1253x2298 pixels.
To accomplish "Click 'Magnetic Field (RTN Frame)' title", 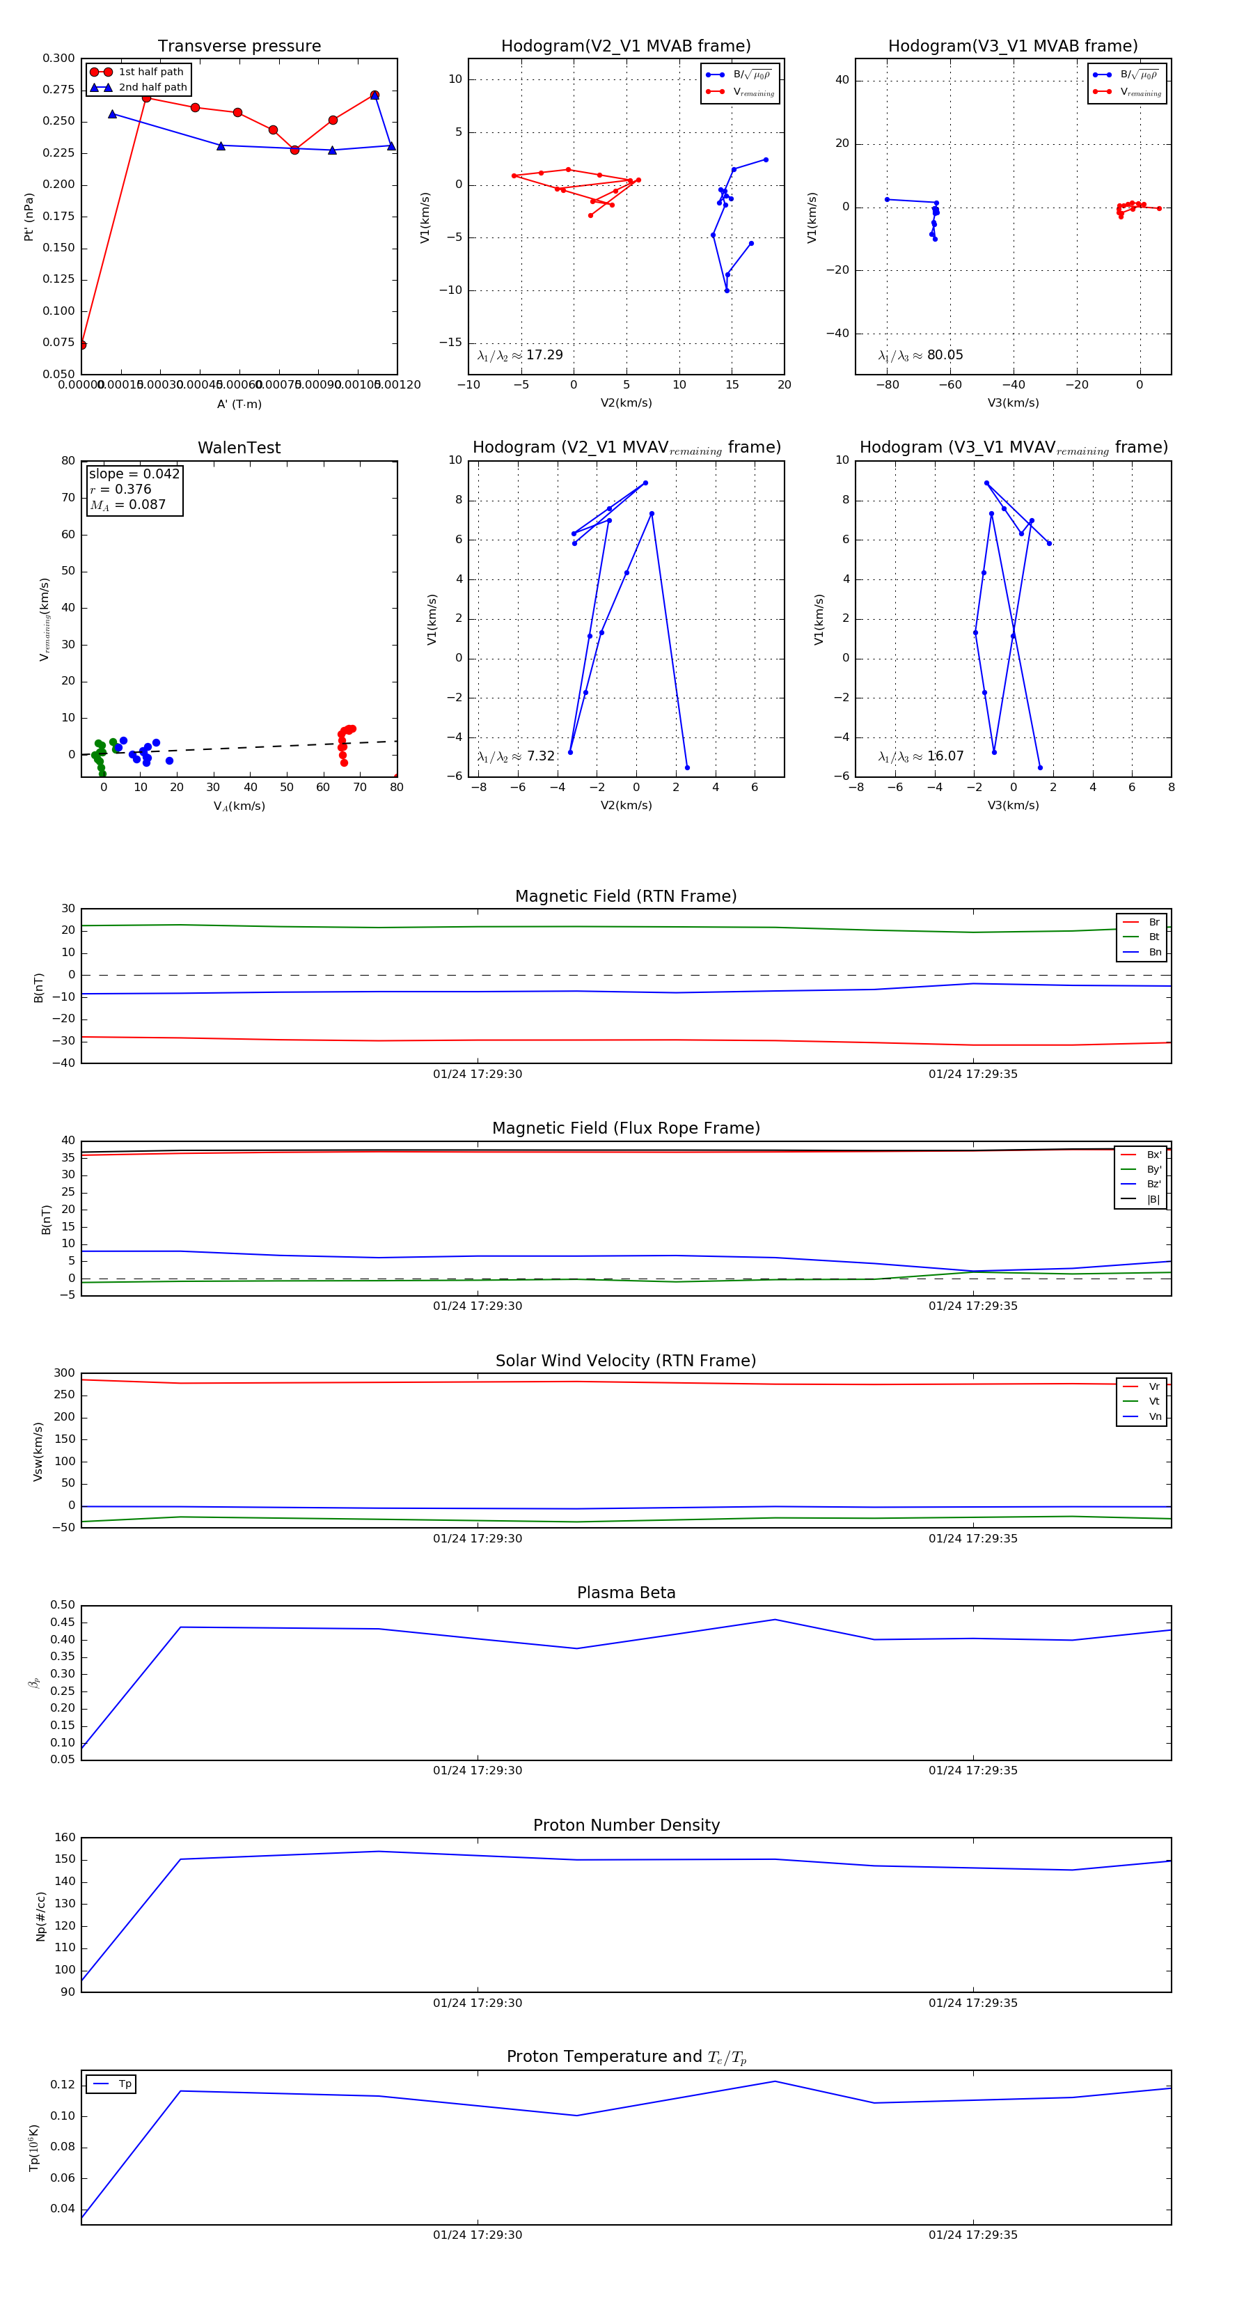I will pyautogui.click(x=626, y=896).
